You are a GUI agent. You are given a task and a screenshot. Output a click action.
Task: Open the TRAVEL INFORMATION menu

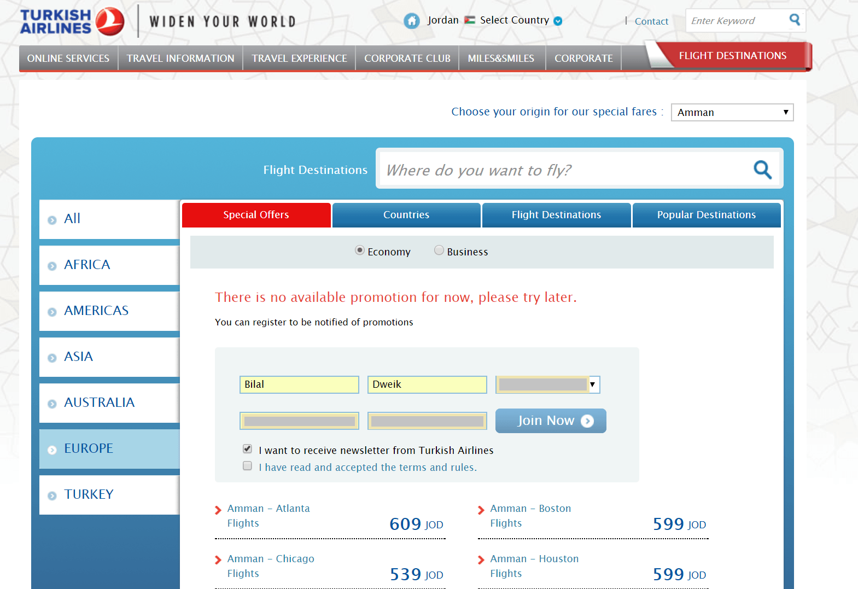click(x=180, y=59)
